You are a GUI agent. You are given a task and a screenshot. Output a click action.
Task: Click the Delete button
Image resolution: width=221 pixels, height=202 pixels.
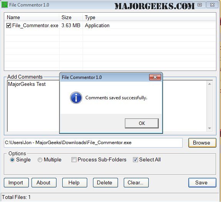105,182
